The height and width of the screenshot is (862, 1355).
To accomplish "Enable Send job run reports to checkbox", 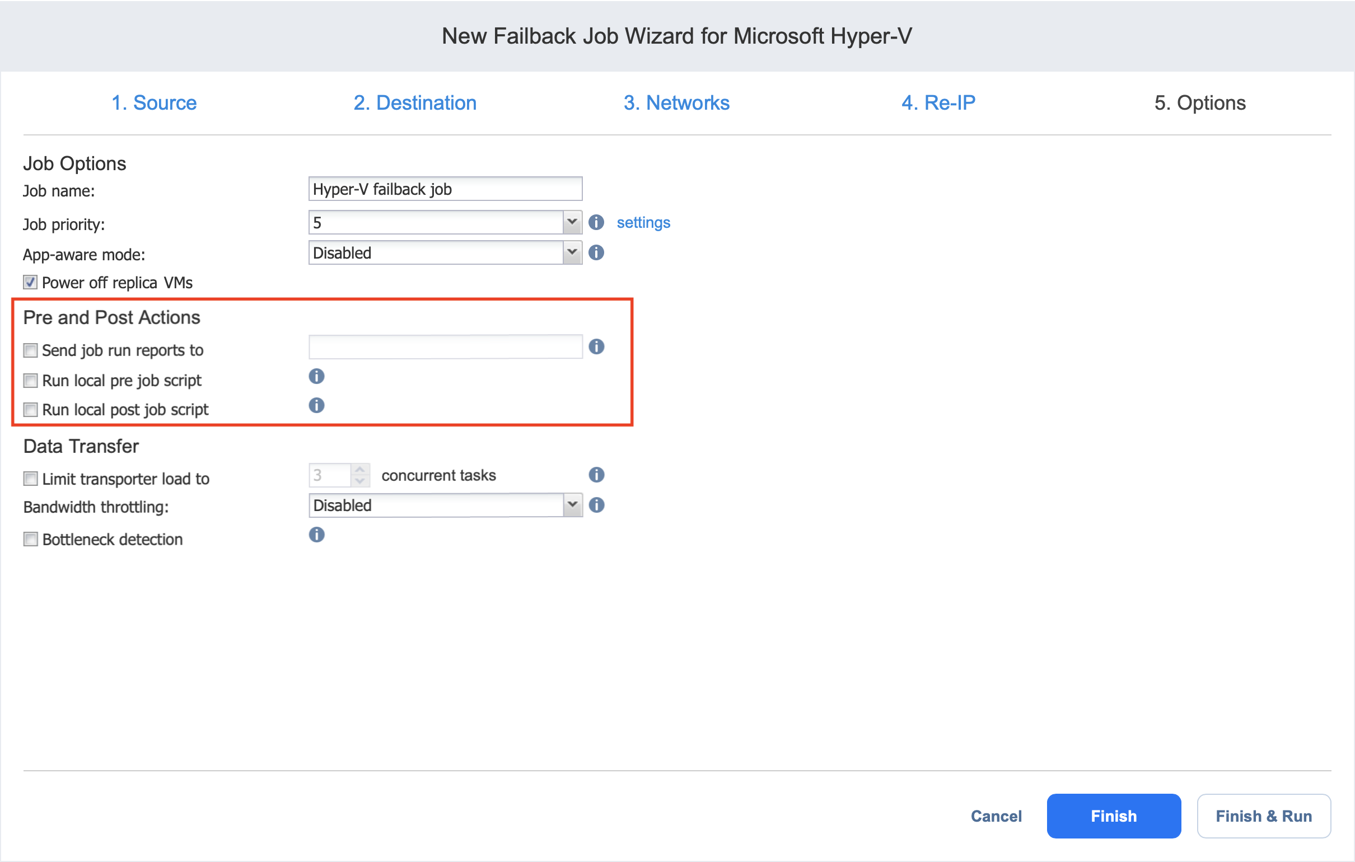I will tap(30, 350).
